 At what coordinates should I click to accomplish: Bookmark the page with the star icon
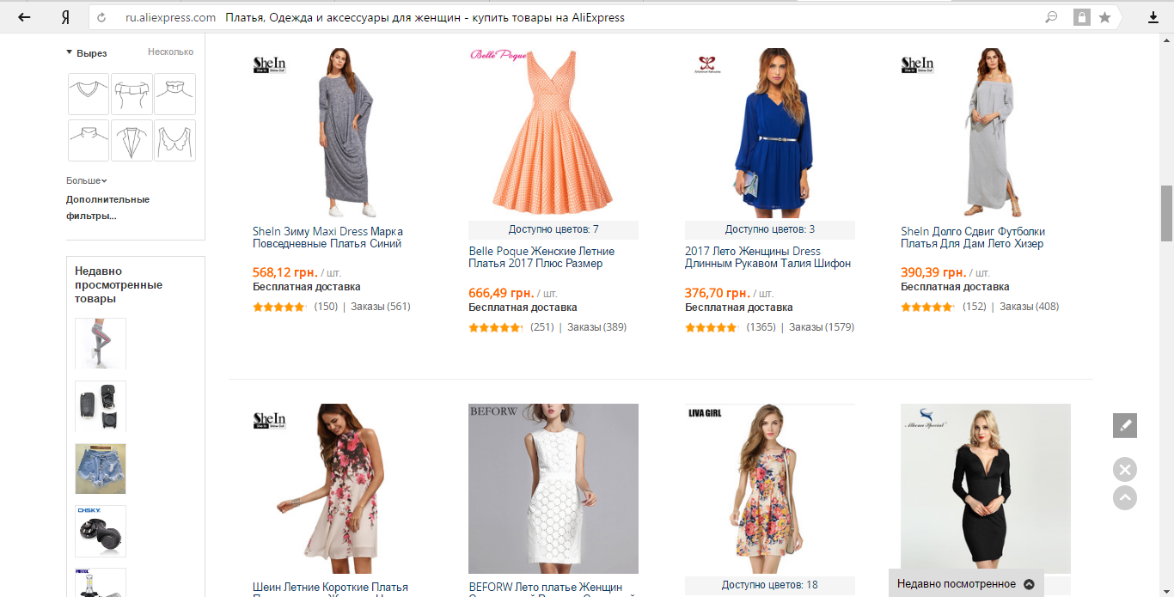tap(1105, 17)
